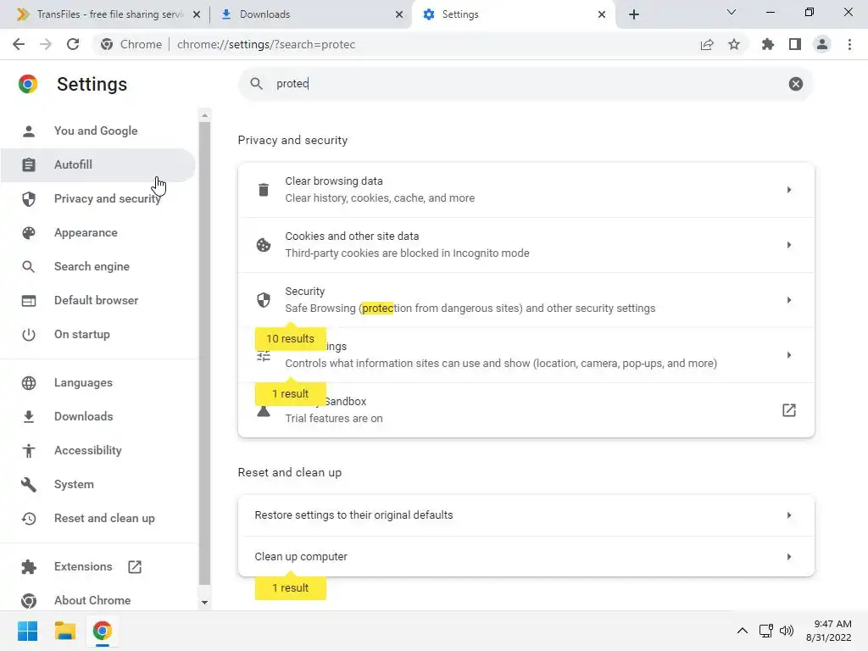Open the tab search down-arrow

pyautogui.click(x=732, y=12)
